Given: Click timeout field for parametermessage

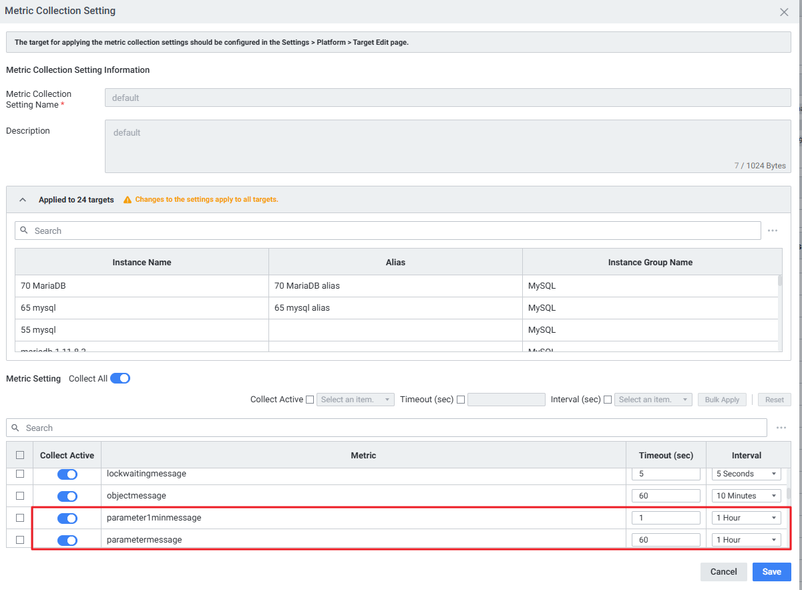Looking at the screenshot, I should [665, 540].
